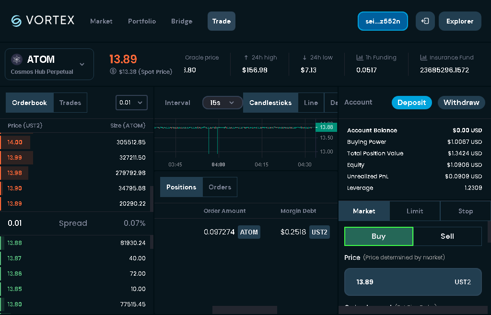The width and height of the screenshot is (491, 315).
Task: Click the 1h Funding 0.0517 value
Action: pyautogui.click(x=366, y=70)
